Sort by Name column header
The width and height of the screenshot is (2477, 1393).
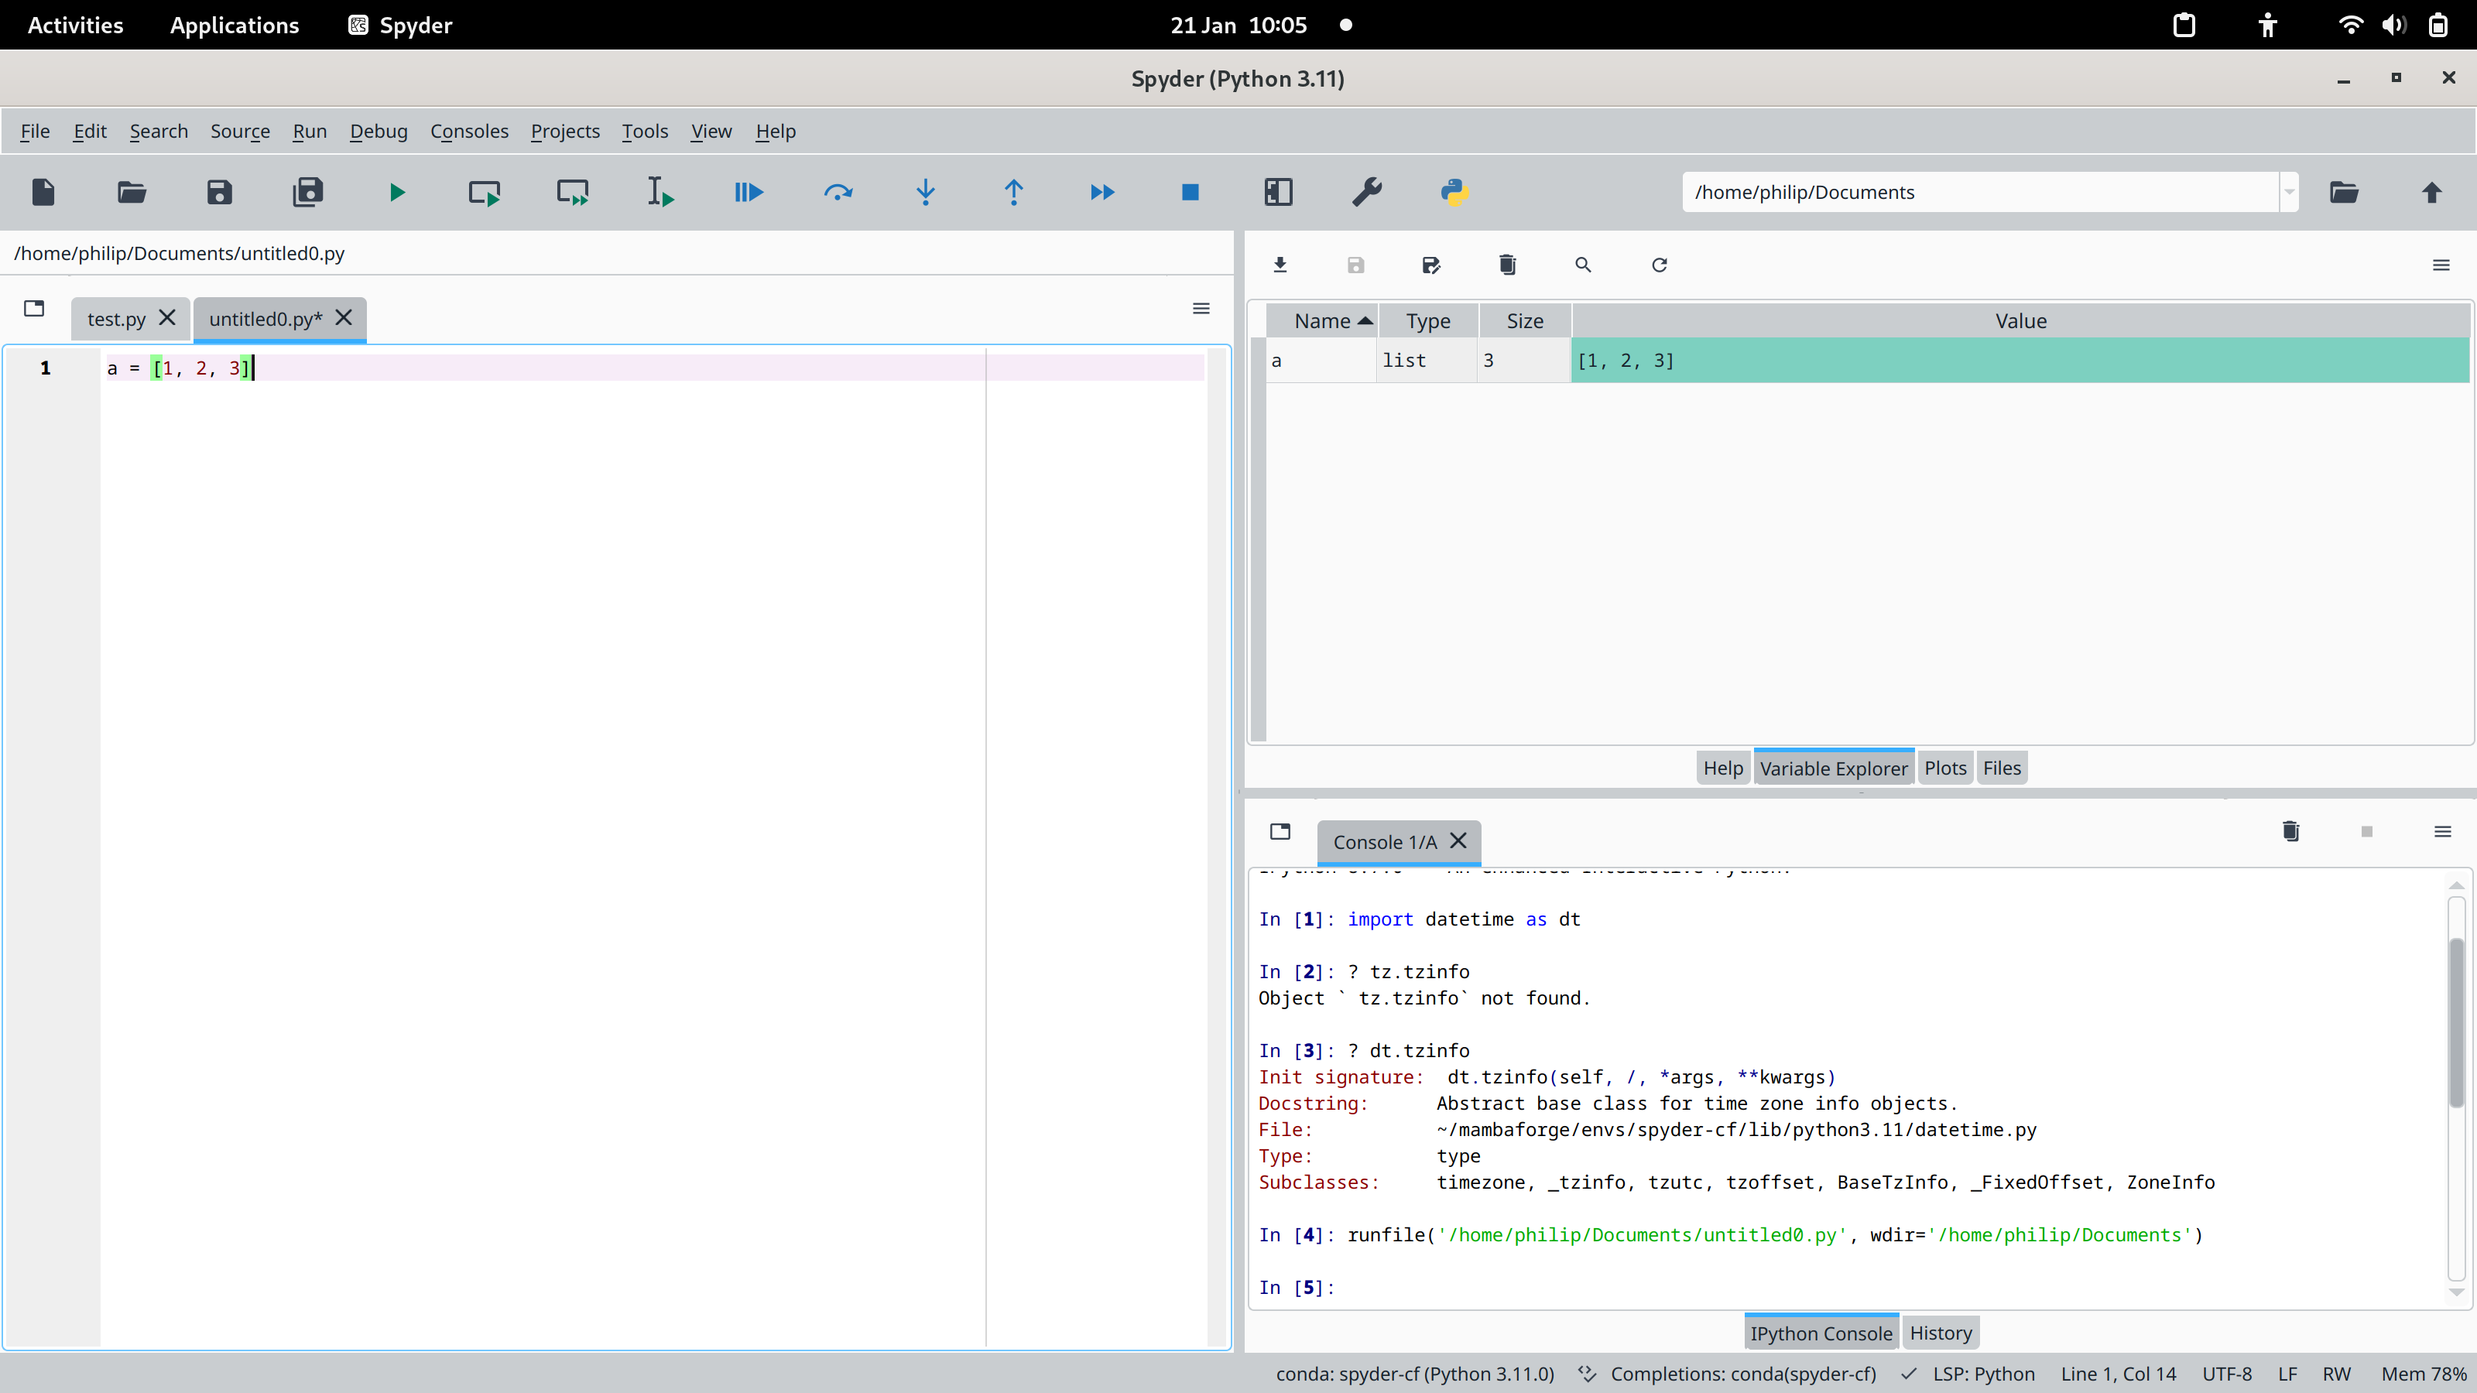[x=1321, y=321]
